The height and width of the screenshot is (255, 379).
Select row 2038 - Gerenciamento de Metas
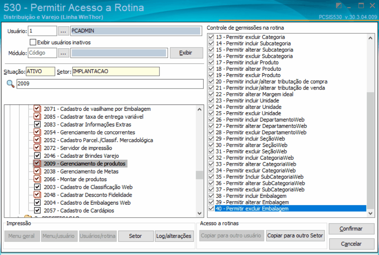(x=81, y=171)
